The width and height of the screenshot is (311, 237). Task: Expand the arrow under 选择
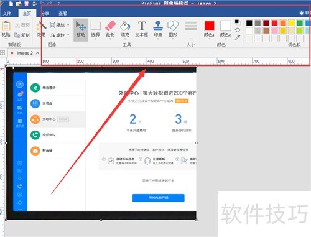click(96, 39)
